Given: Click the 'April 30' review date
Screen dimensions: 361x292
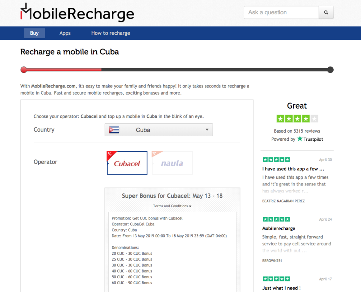Looking at the screenshot, I should [325, 160].
